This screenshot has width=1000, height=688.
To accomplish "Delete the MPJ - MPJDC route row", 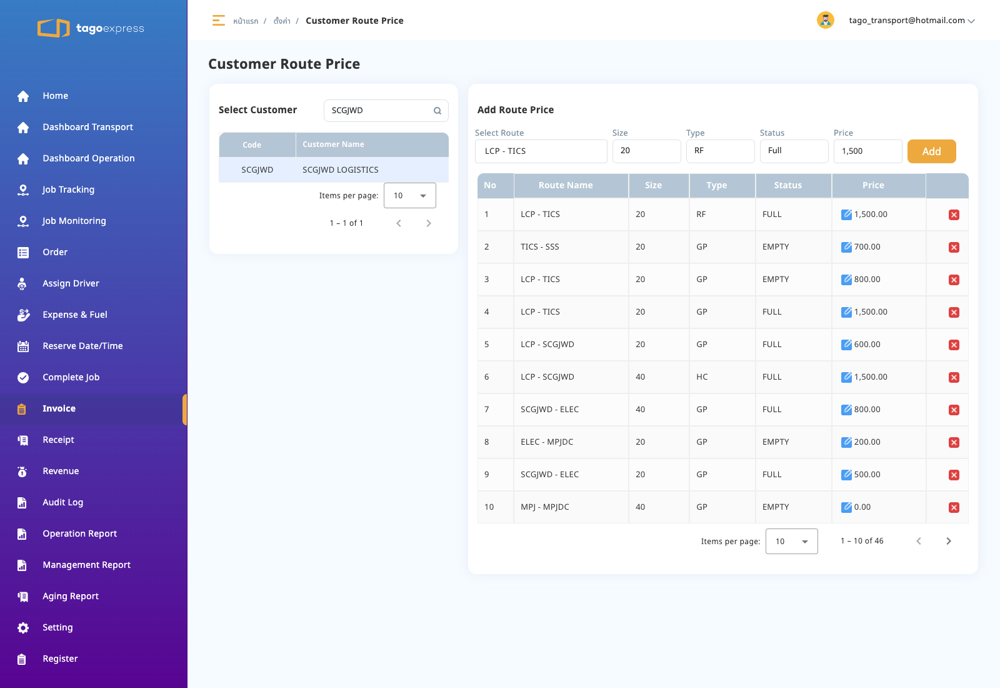I will [x=954, y=507].
